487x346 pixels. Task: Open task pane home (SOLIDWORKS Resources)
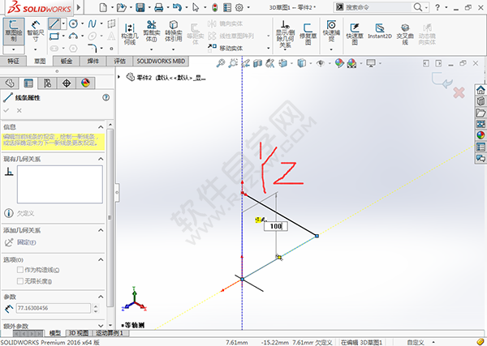pyautogui.click(x=481, y=90)
